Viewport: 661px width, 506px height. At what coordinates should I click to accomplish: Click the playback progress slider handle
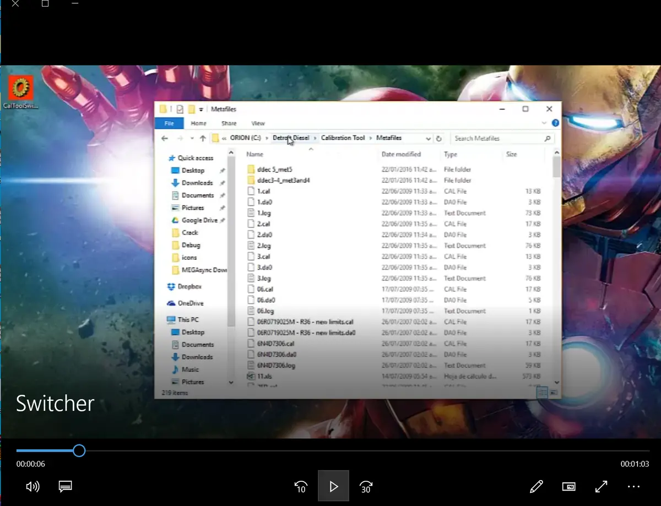pos(79,451)
